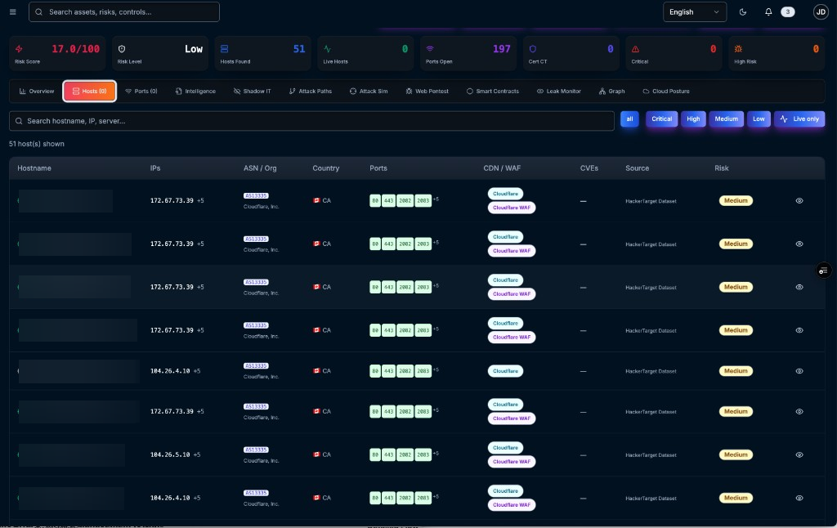Open notifications bell icon
This screenshot has height=528, width=837.
tap(768, 11)
